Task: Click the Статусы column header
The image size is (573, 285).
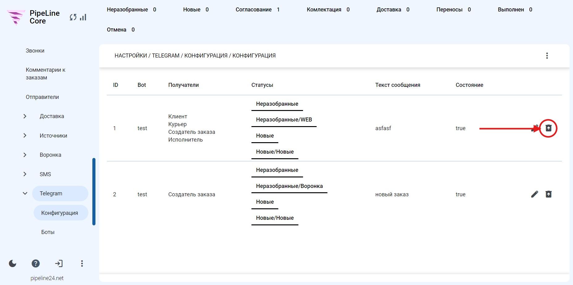Action: (262, 85)
